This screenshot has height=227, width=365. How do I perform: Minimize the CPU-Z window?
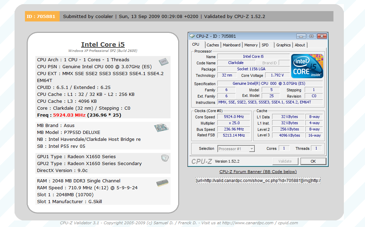coord(301,36)
